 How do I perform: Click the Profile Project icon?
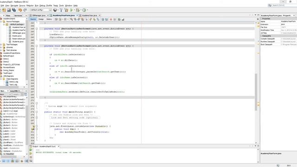click(84, 10)
